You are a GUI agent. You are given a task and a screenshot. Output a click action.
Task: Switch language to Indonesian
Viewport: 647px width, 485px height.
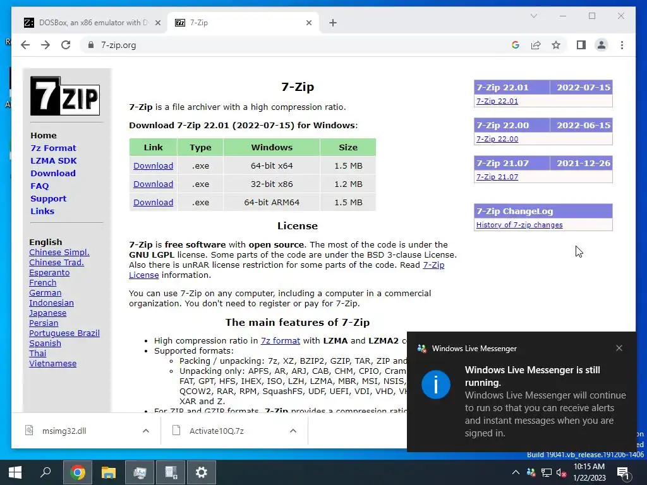(x=51, y=302)
